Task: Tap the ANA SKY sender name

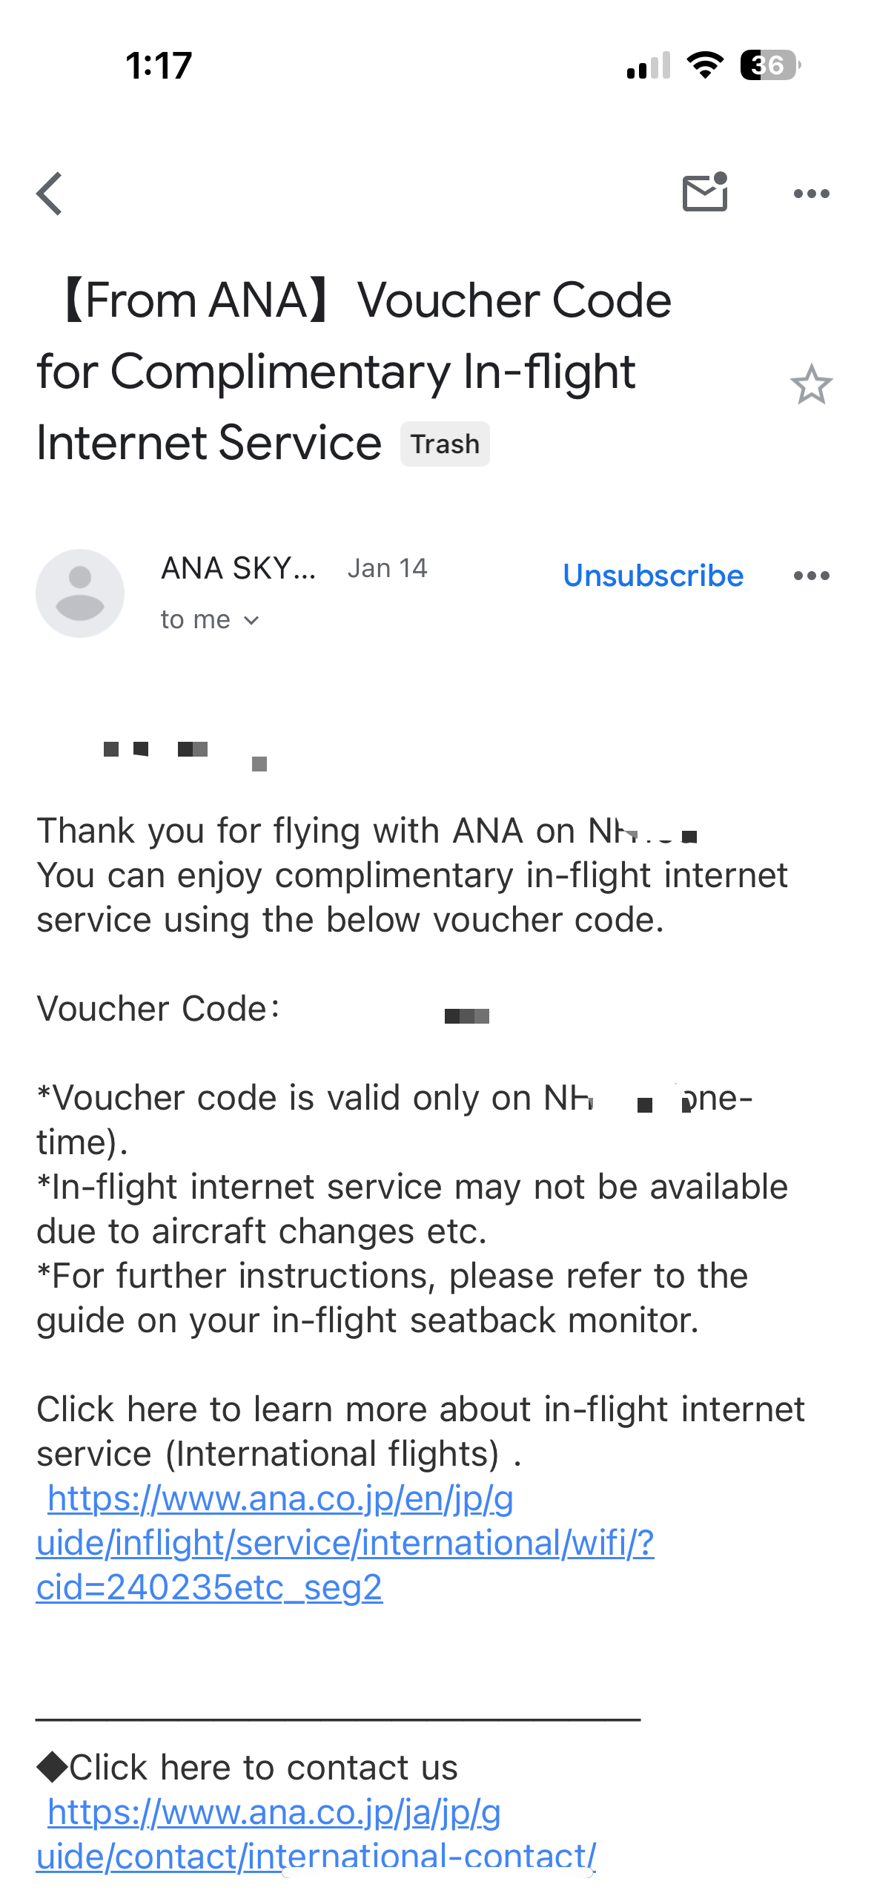Action: pyautogui.click(x=239, y=568)
